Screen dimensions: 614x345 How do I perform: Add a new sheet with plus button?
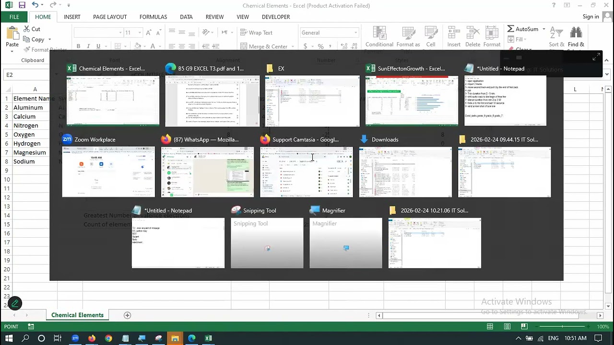[127, 315]
